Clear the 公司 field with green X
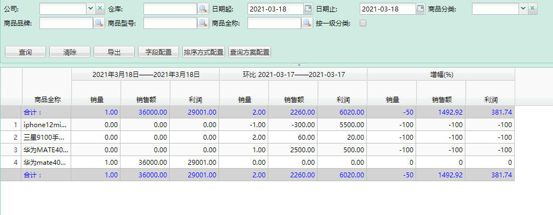This screenshot has height=215, width=553. tap(100, 9)
